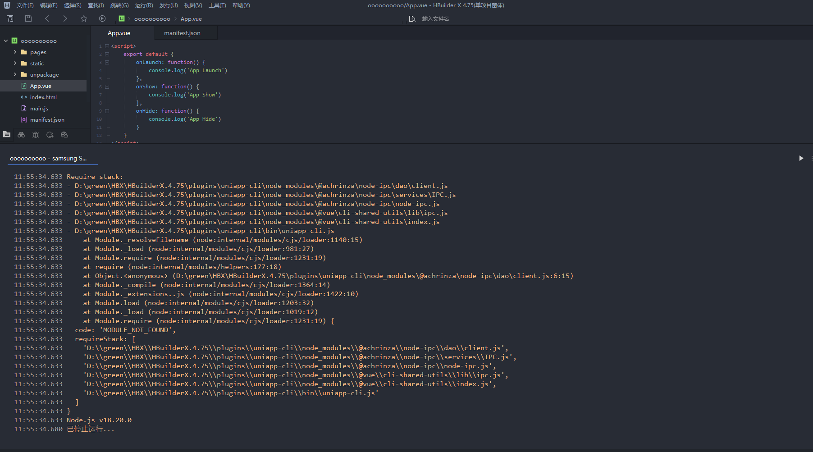
Task: Open the 工具(T) menu
Action: 217,5
